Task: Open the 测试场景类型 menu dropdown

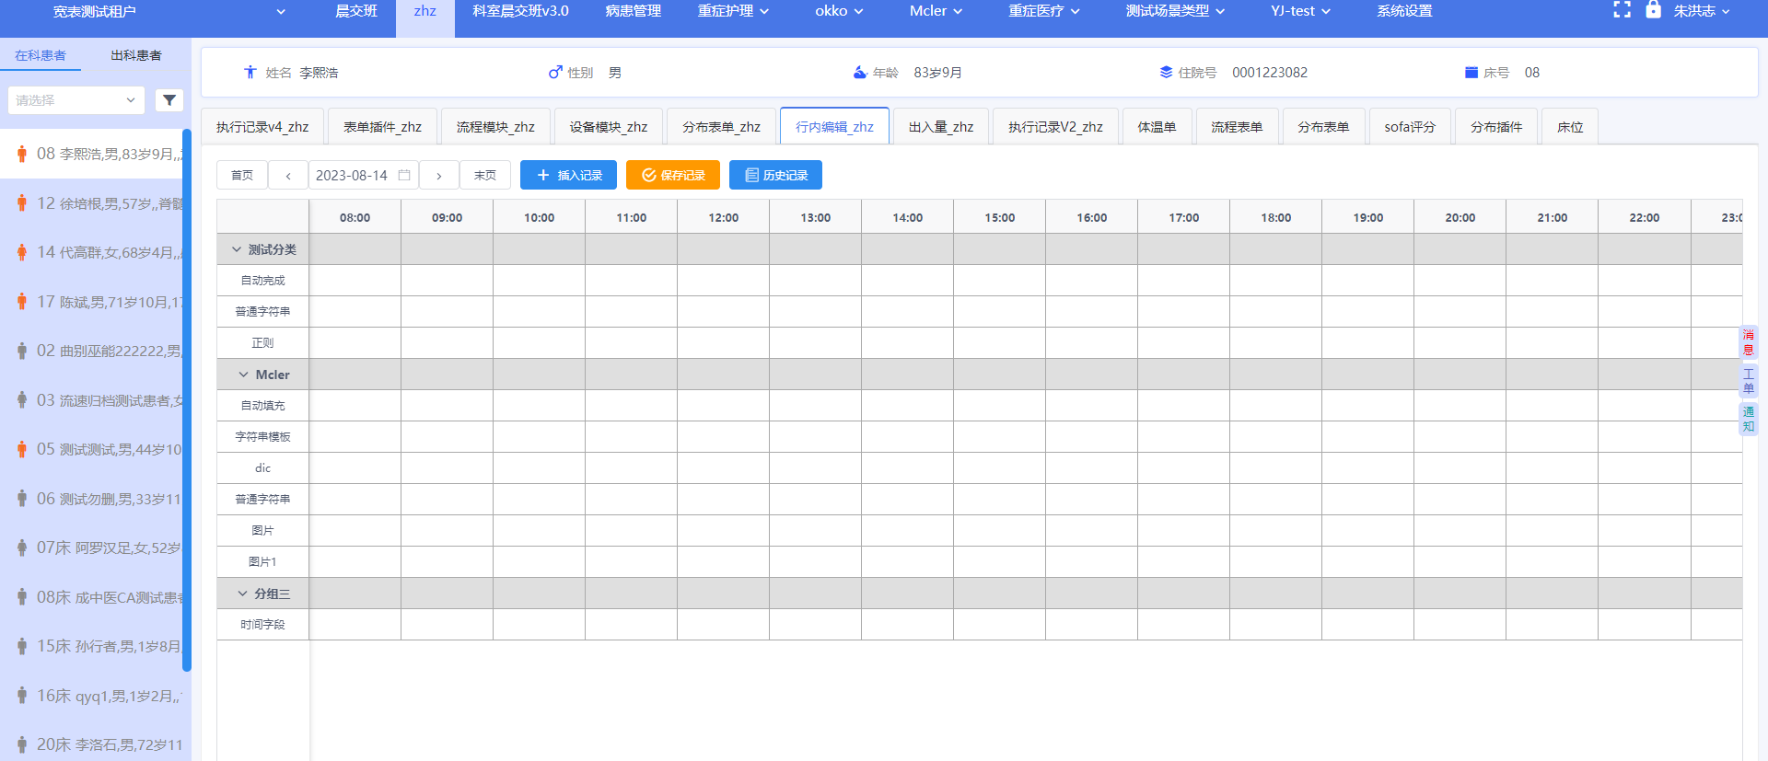Action: click(1175, 11)
